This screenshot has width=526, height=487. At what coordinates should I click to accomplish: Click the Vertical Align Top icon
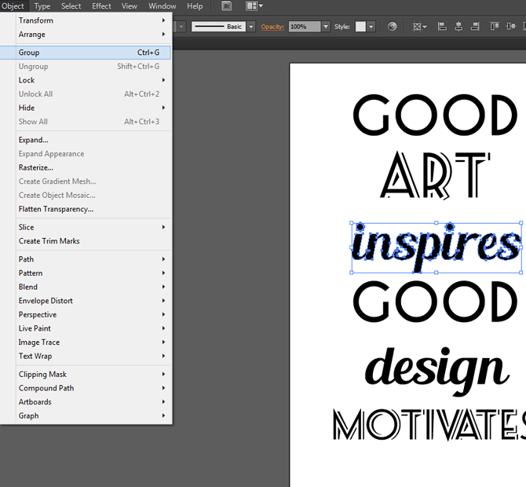coord(495,27)
